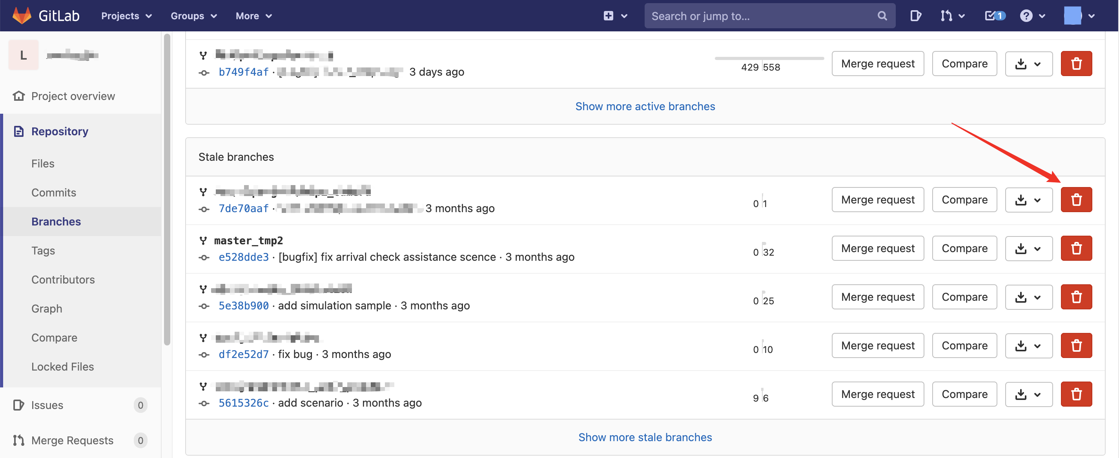Open the More menu
1119x458 pixels.
[x=254, y=16]
